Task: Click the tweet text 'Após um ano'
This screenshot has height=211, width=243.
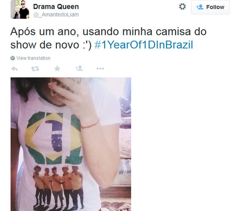Action: pos(43,32)
